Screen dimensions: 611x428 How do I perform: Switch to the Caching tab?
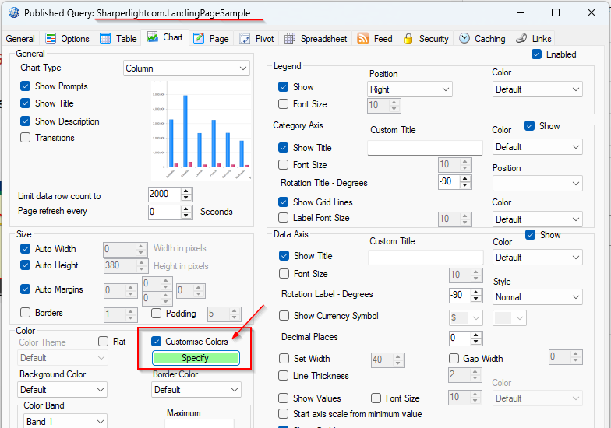tap(482, 39)
